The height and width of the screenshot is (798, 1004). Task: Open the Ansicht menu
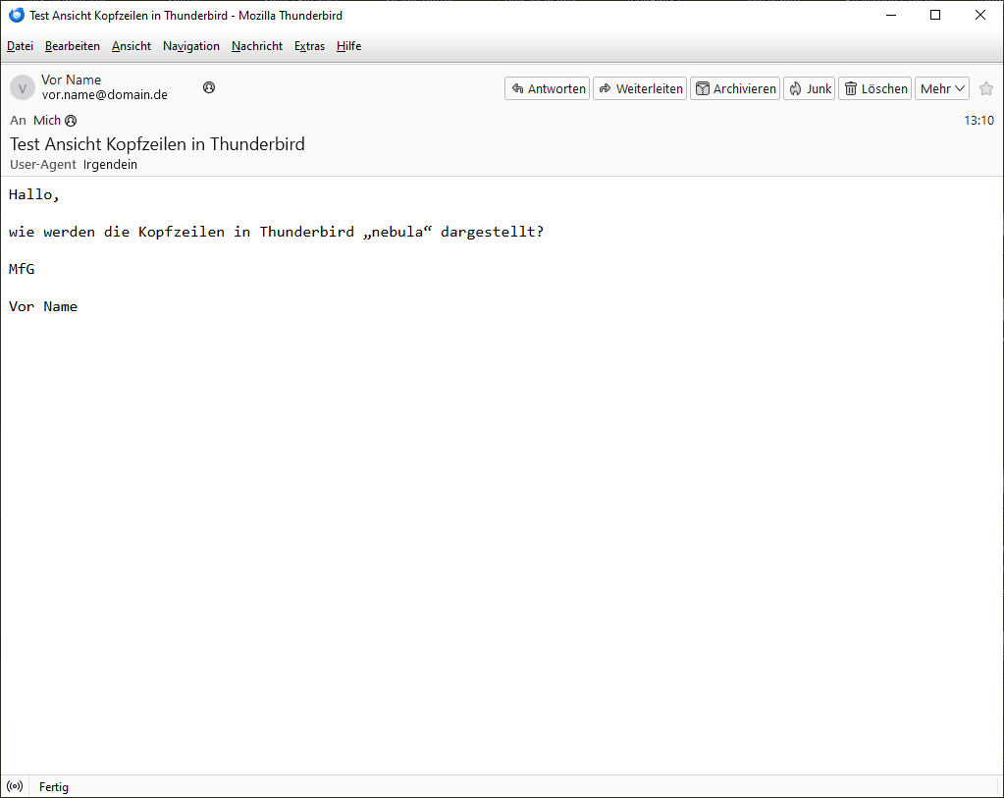coord(132,46)
